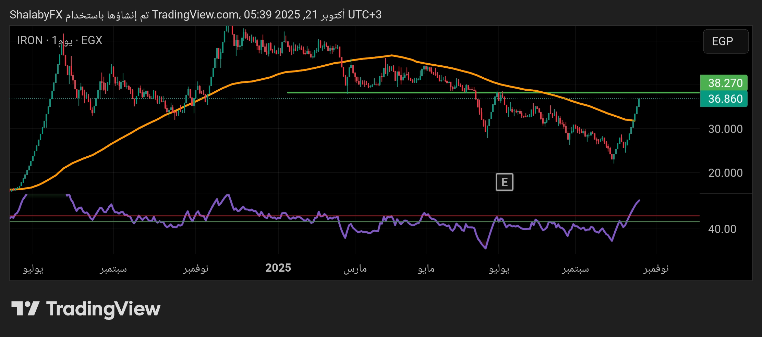Select the 2025 label on time axis

pyautogui.click(x=278, y=268)
